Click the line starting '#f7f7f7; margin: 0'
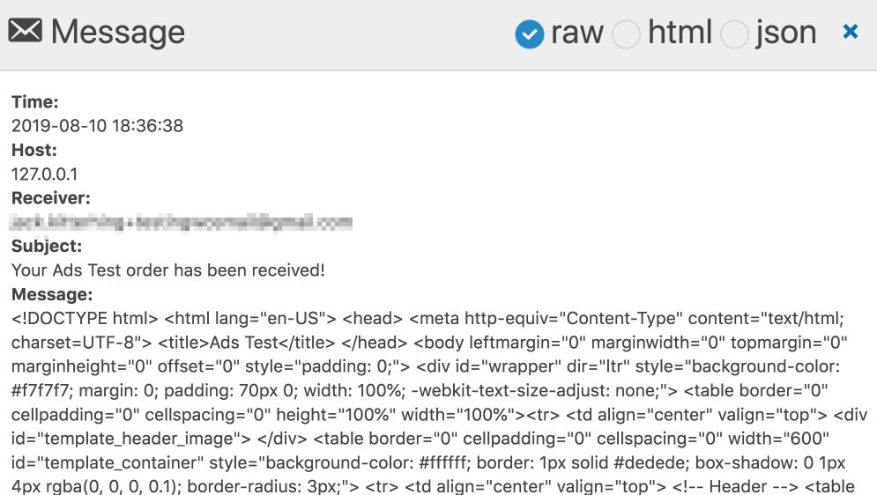The height and width of the screenshot is (495, 877). pyautogui.click(x=420, y=390)
